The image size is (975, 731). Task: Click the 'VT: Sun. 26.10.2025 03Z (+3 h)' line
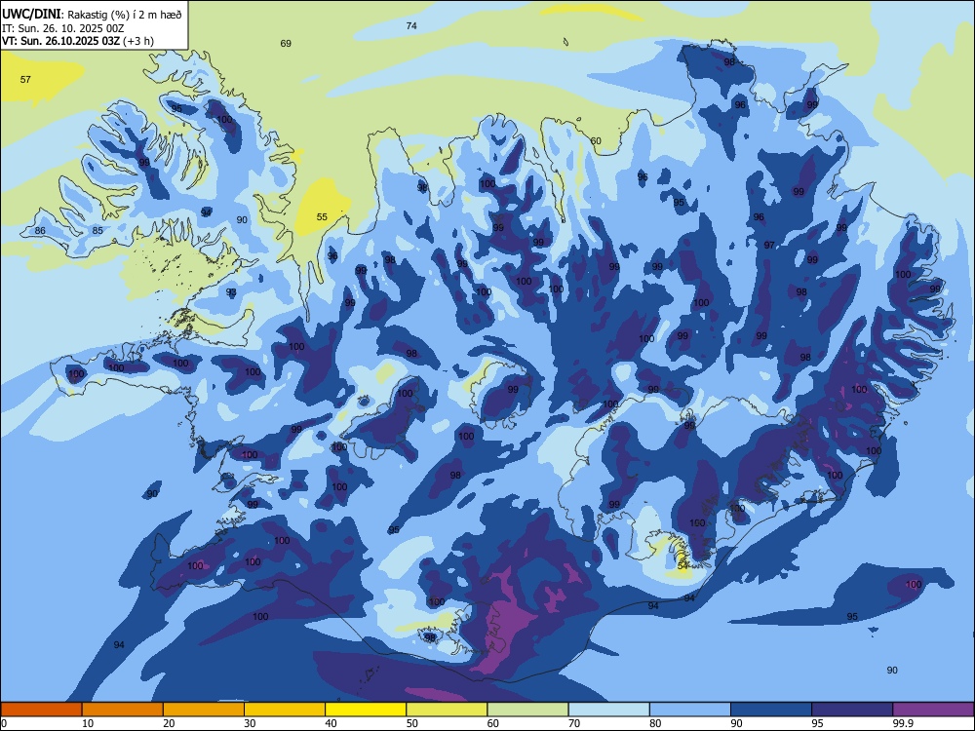pyautogui.click(x=78, y=41)
